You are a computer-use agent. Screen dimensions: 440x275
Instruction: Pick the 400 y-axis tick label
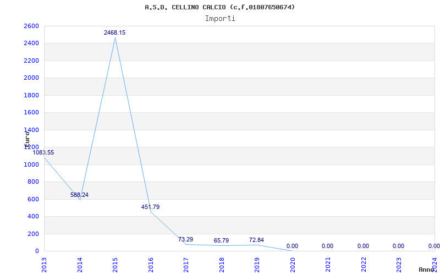pyautogui.click(x=33, y=216)
